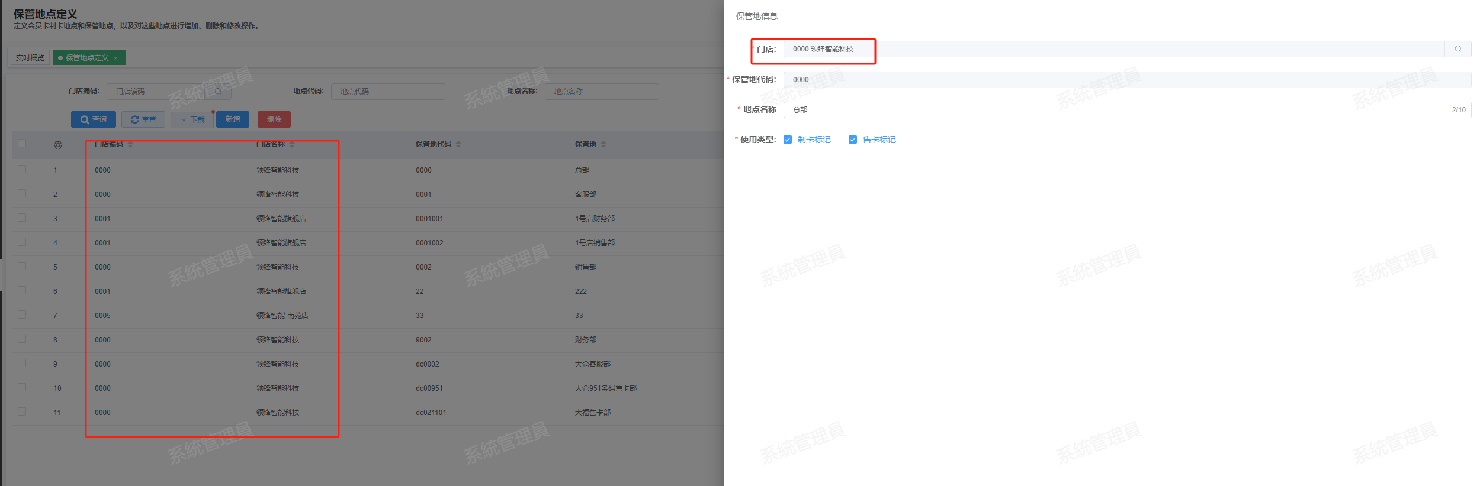Screen dimensions: 1480x486
Task: Click the 制卡标记 label text
Action: point(814,140)
